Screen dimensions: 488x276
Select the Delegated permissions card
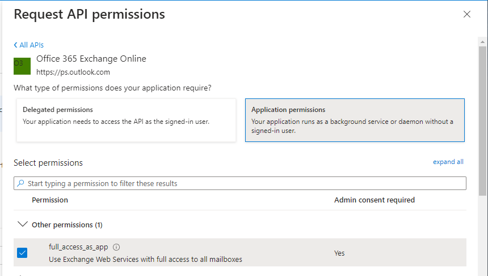[x=127, y=120]
